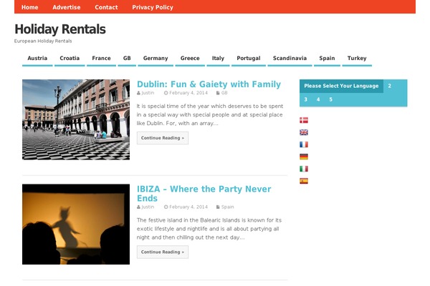
Task: Open the Austria category
Action: 37,59
